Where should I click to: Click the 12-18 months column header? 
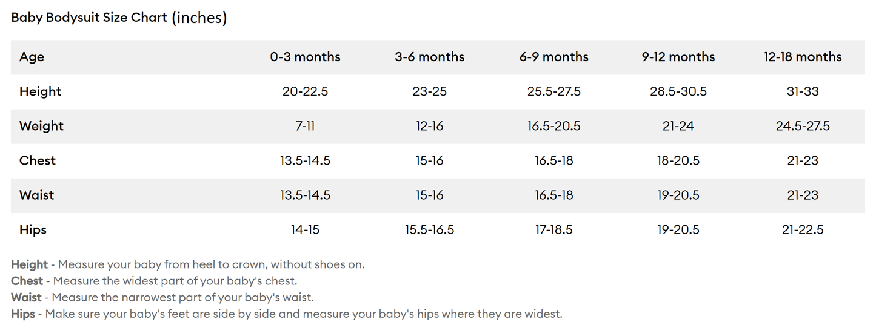(x=803, y=57)
